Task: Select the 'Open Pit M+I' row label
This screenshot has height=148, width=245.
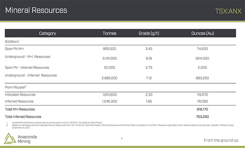Action: 15,49
